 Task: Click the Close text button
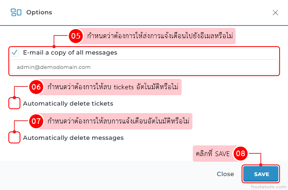(x=225, y=174)
